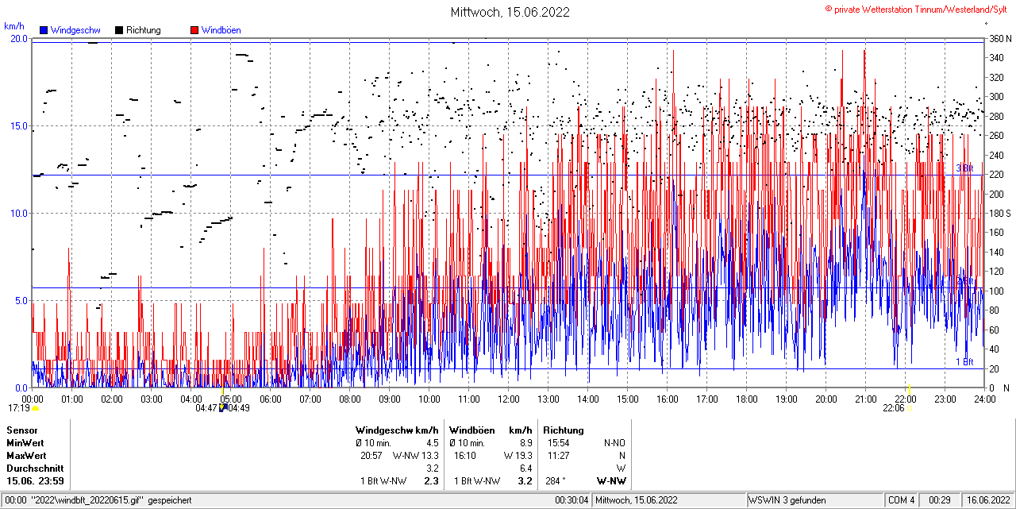
Task: Click the windbft_20220615.gif gespeichert status message
Action: point(98,500)
